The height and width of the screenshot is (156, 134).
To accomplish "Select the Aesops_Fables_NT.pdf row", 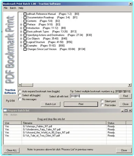I will 68,126.
